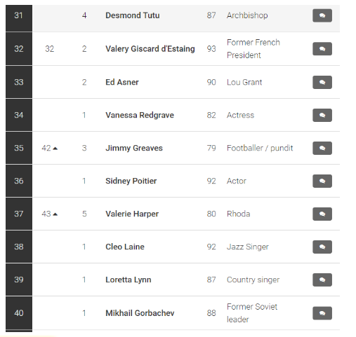356x337 pixels.
Task: Click rank number cell 37
Action: 19,214
